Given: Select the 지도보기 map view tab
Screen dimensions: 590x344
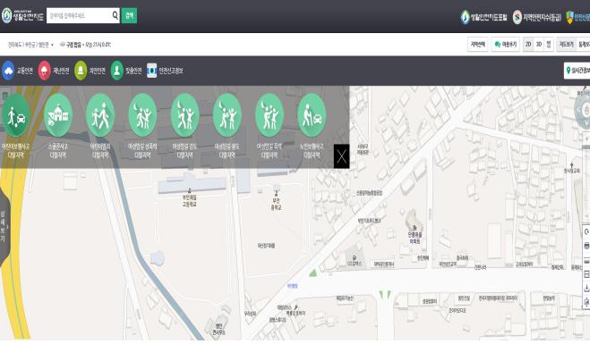Looking at the screenshot, I should point(566,45).
